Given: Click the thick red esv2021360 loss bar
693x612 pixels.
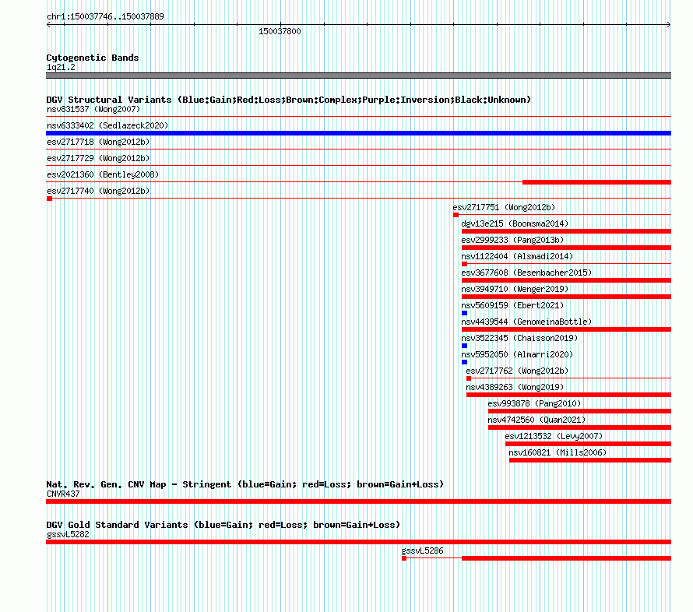Looking at the screenshot, I should pyautogui.click(x=596, y=182).
